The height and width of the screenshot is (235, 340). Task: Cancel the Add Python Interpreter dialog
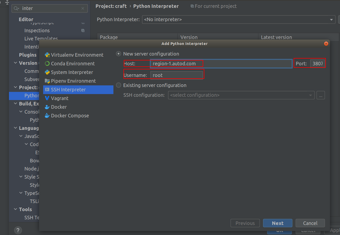point(310,223)
